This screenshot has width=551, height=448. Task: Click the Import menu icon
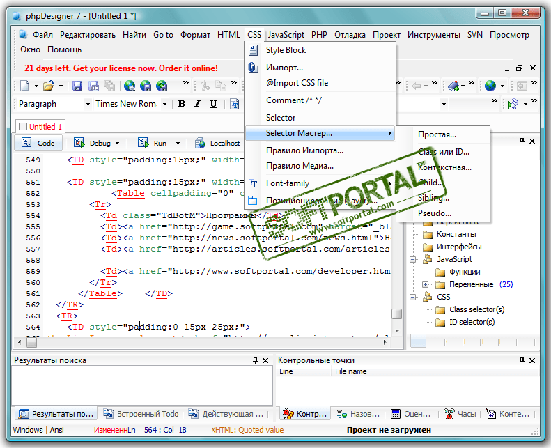[x=253, y=67]
